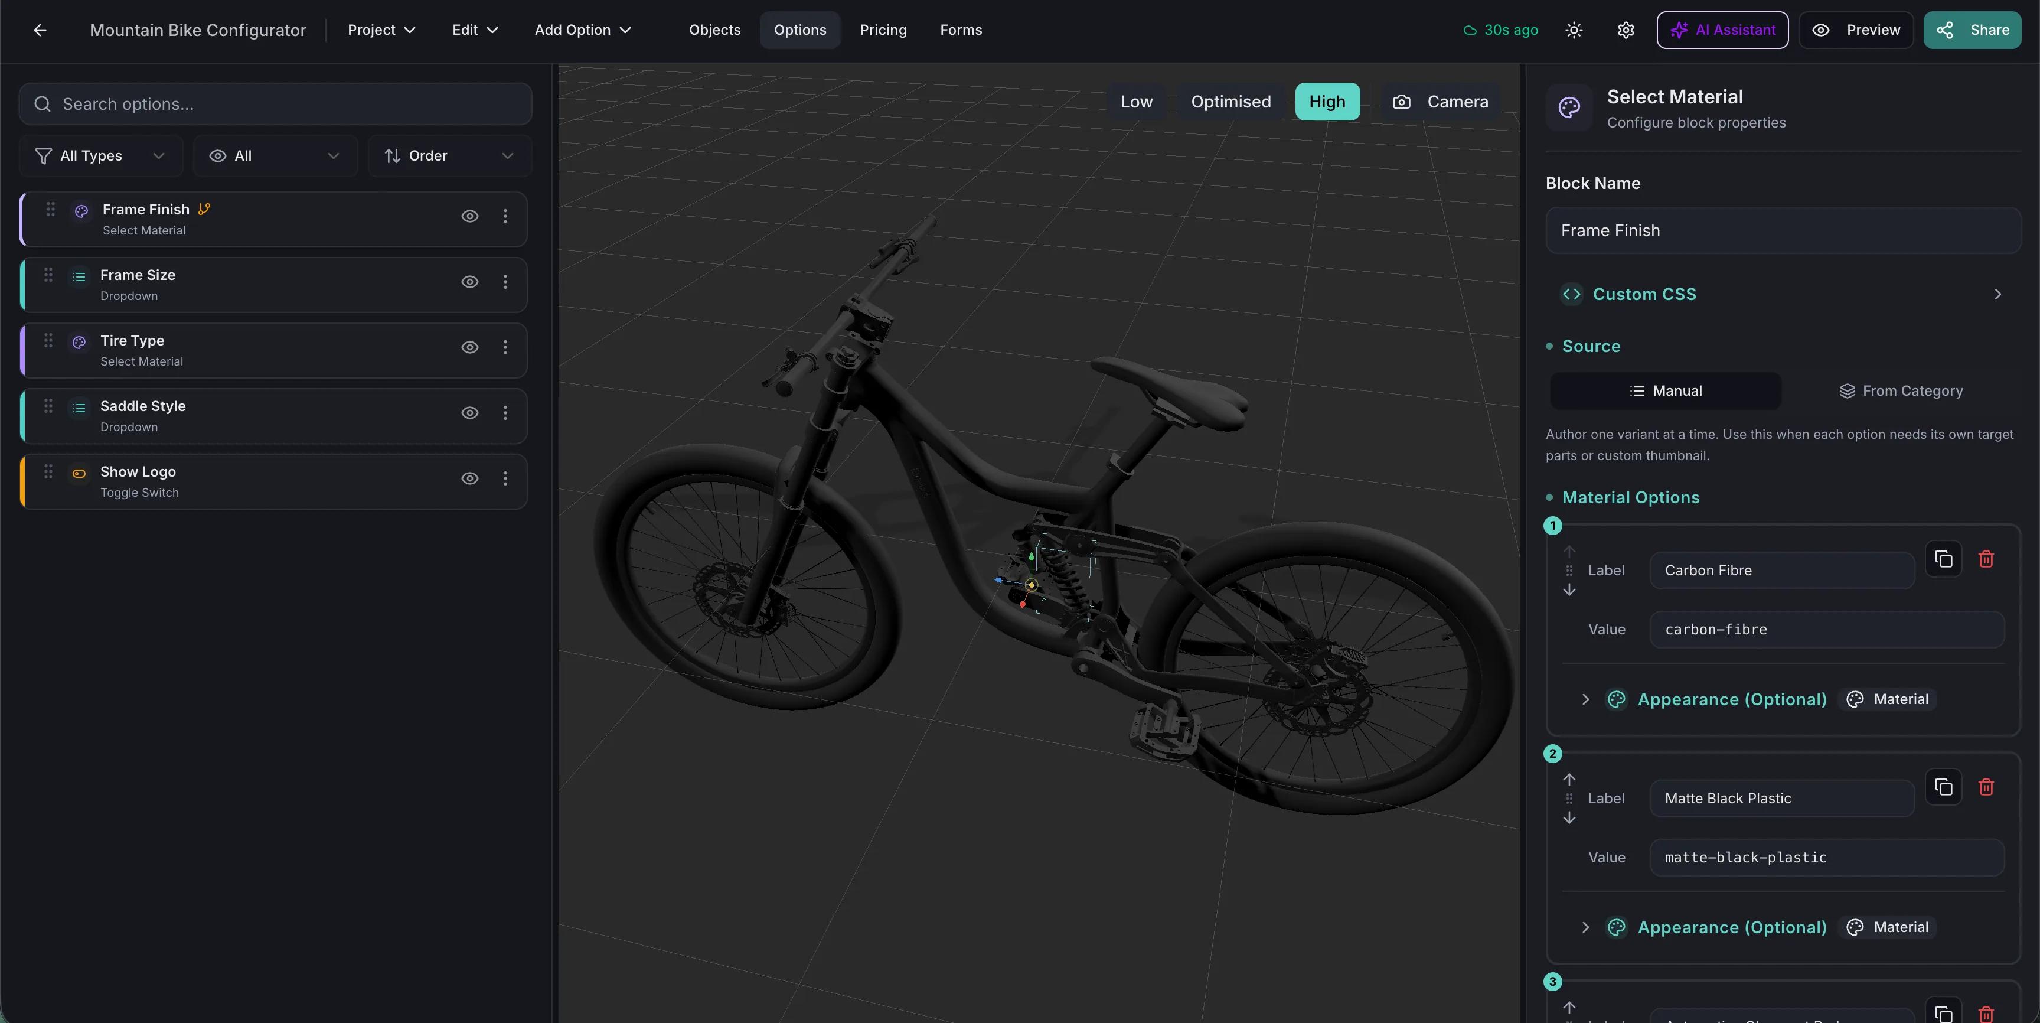The image size is (2040, 1023).
Task: Switch to the Pricing tab
Action: pos(883,30)
